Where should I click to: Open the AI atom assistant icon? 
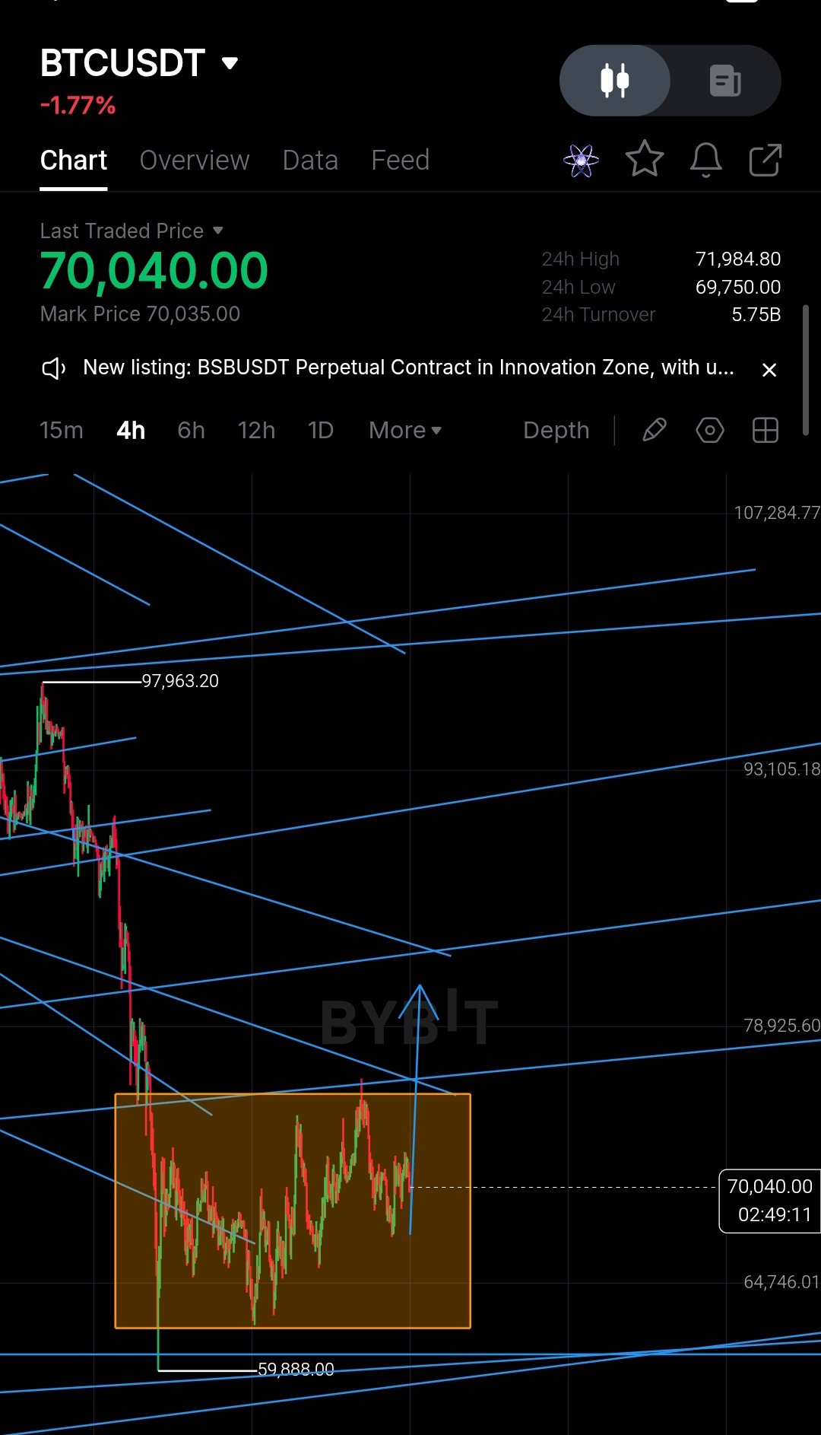pyautogui.click(x=582, y=161)
